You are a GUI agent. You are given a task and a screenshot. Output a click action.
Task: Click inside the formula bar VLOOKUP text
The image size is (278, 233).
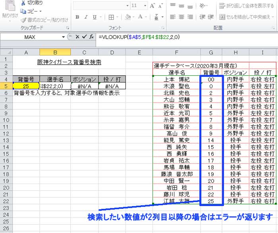click(x=139, y=37)
